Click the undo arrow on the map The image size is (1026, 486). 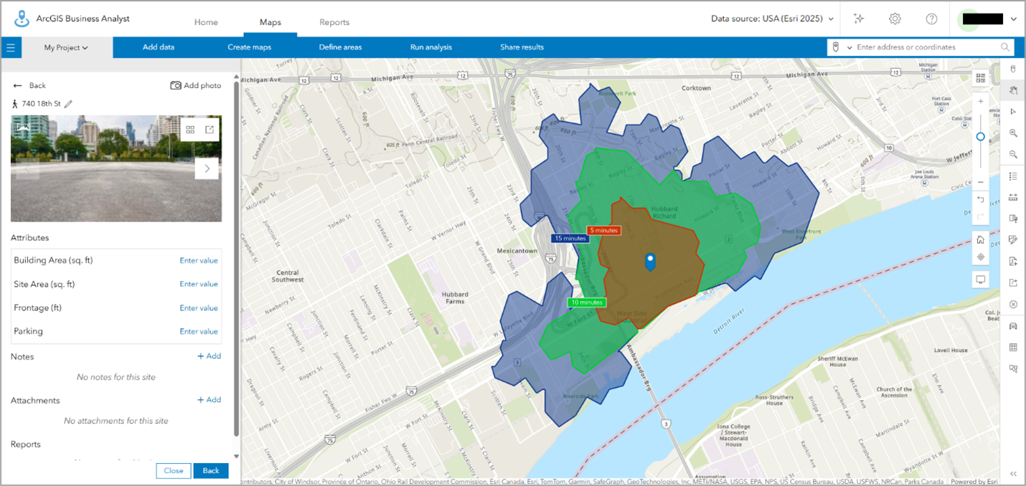coord(981,200)
